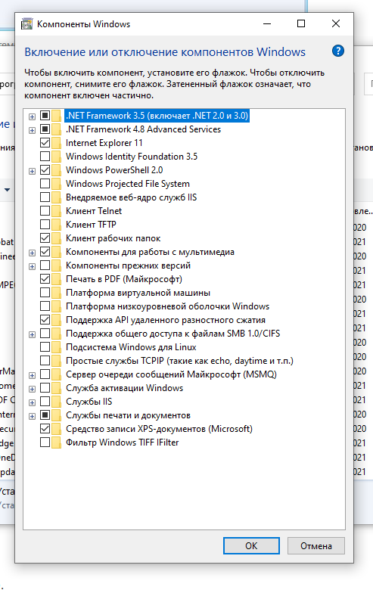Maximize the Компоненты Windows dialog
Image resolution: width=373 pixels, height=590 pixels.
click(301, 23)
